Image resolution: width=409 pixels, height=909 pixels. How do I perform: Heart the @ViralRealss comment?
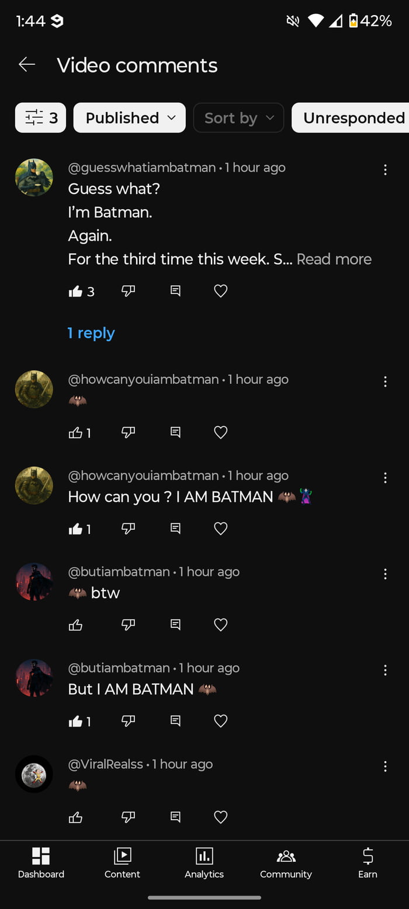(220, 817)
